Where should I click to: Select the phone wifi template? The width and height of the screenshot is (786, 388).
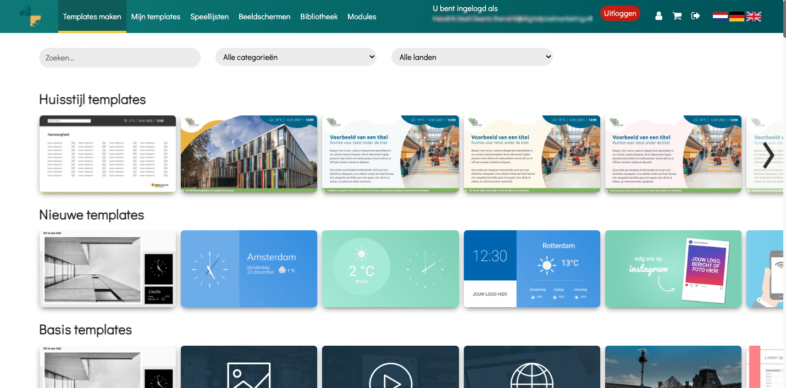point(765,269)
